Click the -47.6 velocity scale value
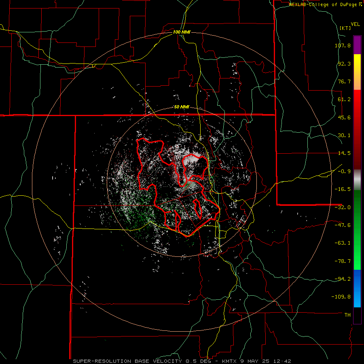Viewport: 364px width, 364px height. (343, 225)
